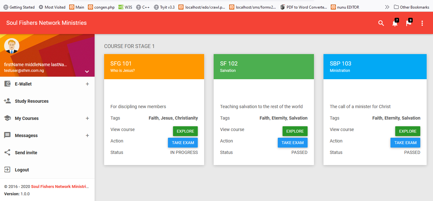This screenshot has height=201, width=433.
Task: Expand the E-Wallet submenu plus sign
Action: [x=87, y=84]
